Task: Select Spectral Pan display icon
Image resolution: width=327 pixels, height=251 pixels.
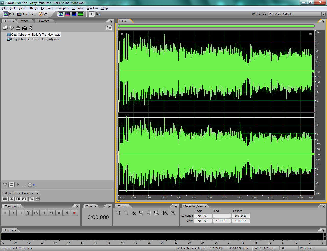Action: (x=74, y=14)
